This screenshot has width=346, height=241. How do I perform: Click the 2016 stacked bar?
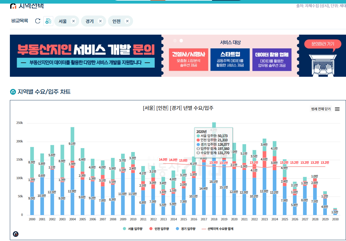[194, 186]
